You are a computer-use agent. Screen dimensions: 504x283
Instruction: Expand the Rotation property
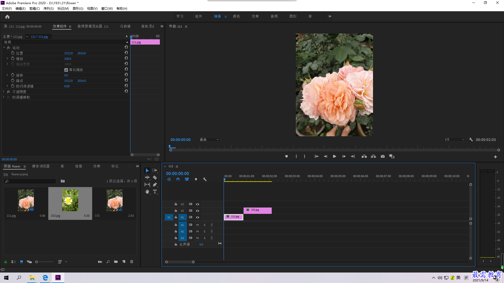pyautogui.click(x=7, y=75)
